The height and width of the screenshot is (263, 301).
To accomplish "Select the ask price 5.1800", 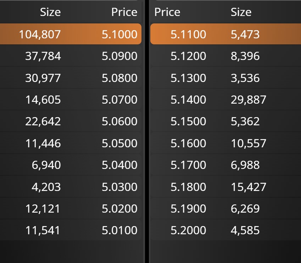I will click(x=188, y=187).
